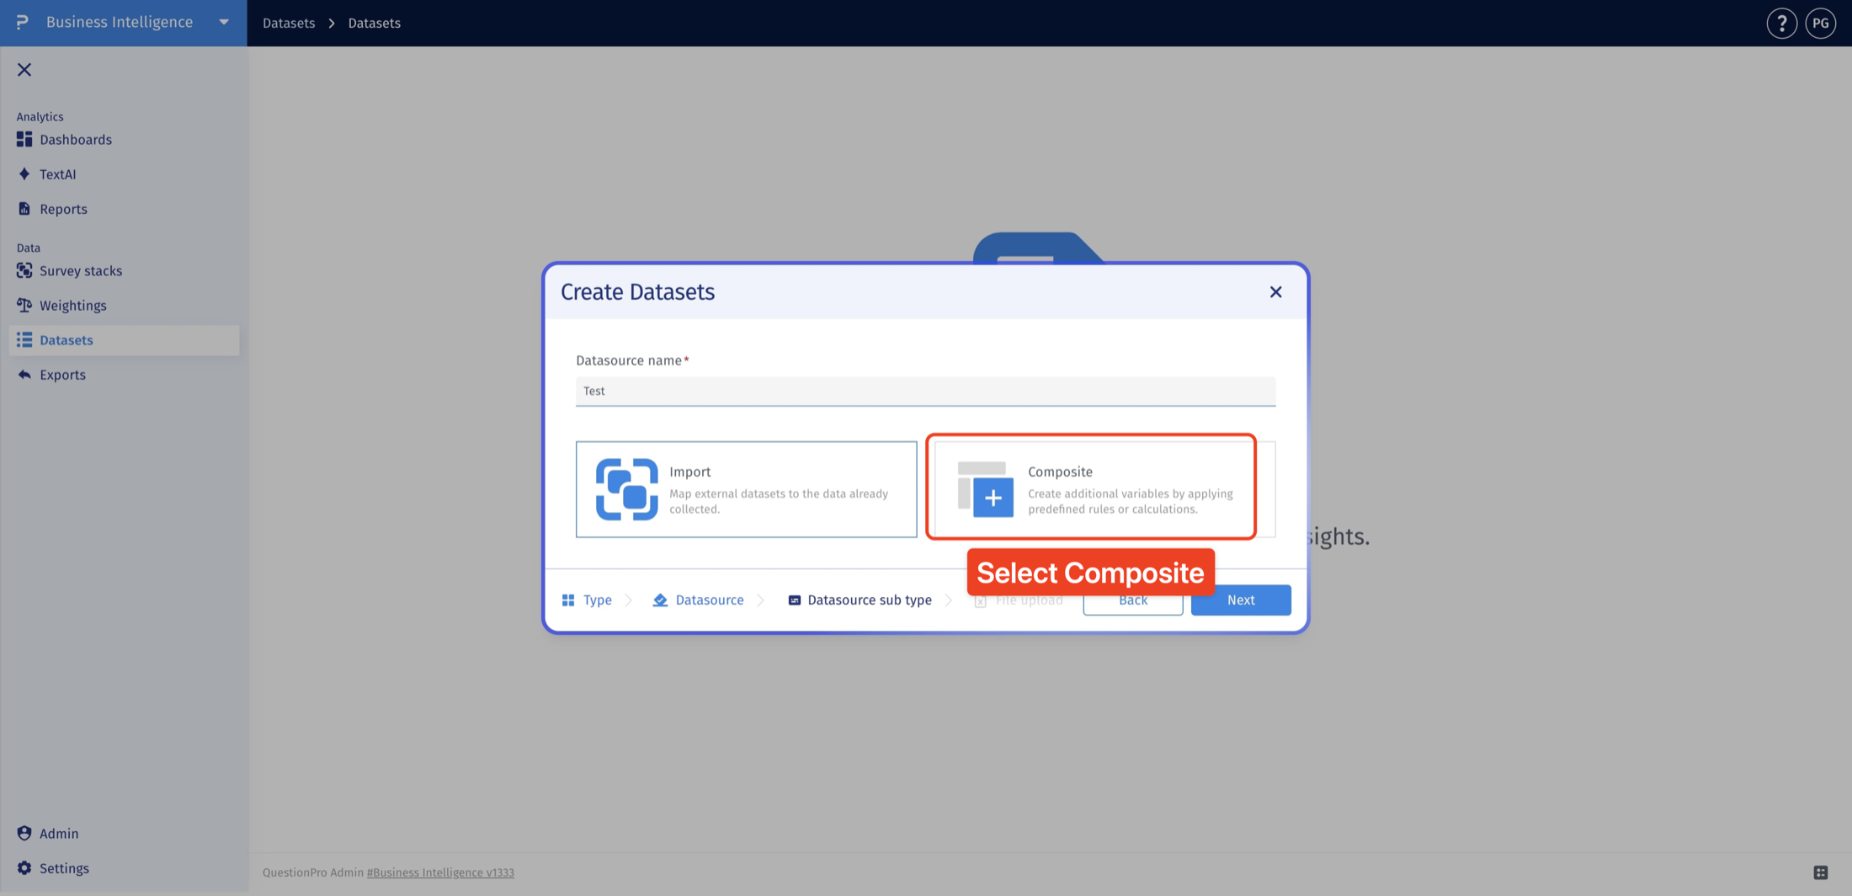The width and height of the screenshot is (1852, 896).
Task: Open the help question mark icon
Action: (1781, 24)
